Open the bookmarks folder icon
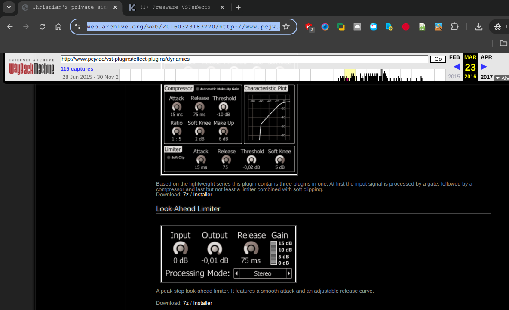 click(x=503, y=43)
